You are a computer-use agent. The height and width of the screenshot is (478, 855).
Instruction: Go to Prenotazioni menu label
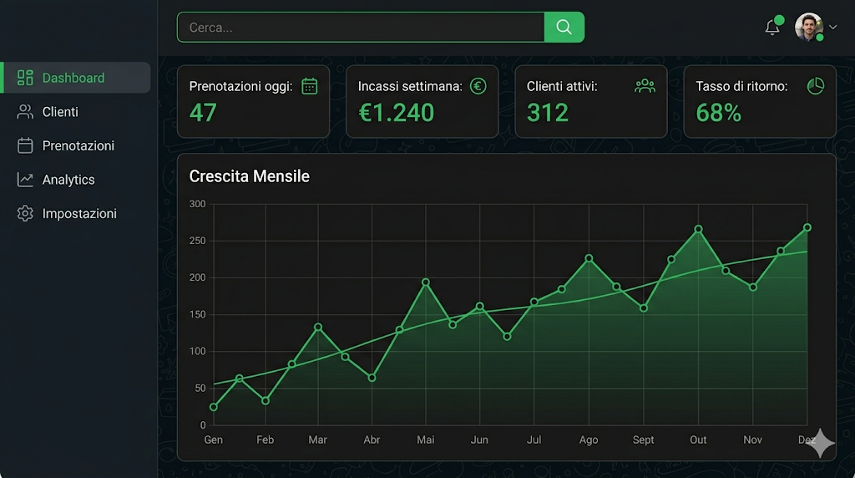coord(78,145)
